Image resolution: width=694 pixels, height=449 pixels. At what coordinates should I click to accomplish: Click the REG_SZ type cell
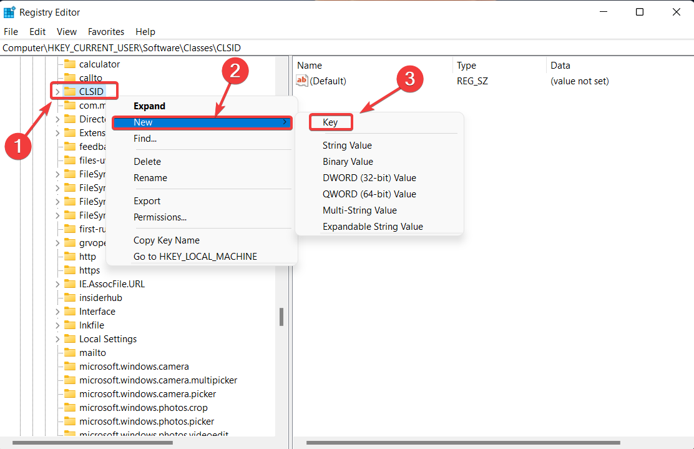pos(472,81)
